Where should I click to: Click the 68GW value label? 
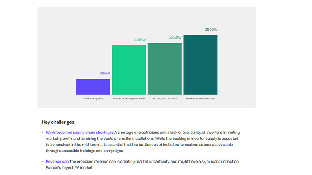[x=105, y=74]
